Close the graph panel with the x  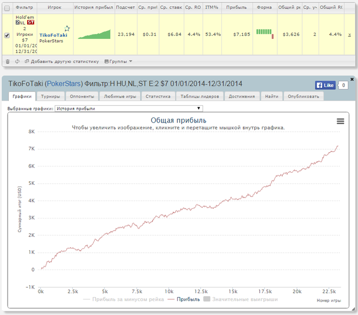click(352, 79)
